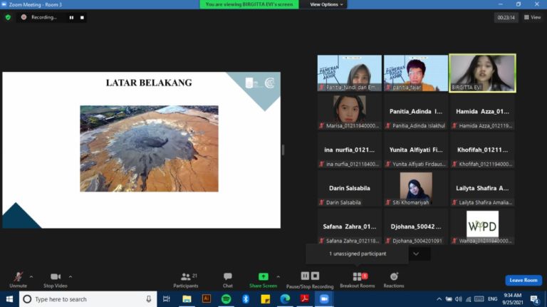The image size is (547, 307).
Task: Expand video options arrow next to Stop Video
Action: 70,276
